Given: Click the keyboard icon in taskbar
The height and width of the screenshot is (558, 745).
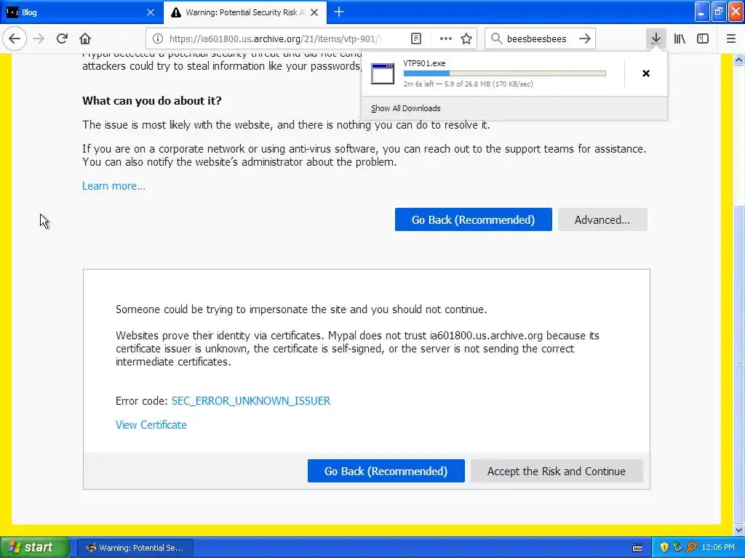Looking at the screenshot, I should pos(637,548).
